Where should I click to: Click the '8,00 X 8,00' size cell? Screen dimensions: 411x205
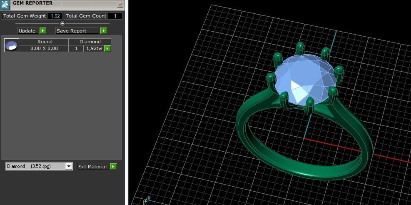click(44, 48)
